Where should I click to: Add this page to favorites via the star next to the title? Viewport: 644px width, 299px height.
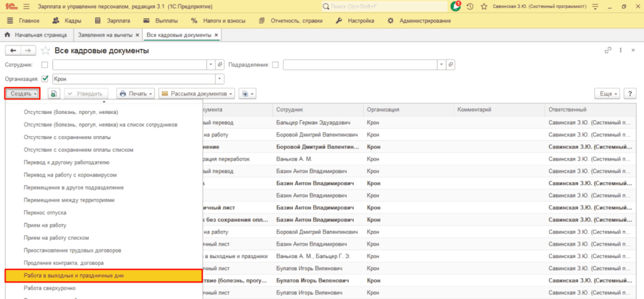[45, 50]
